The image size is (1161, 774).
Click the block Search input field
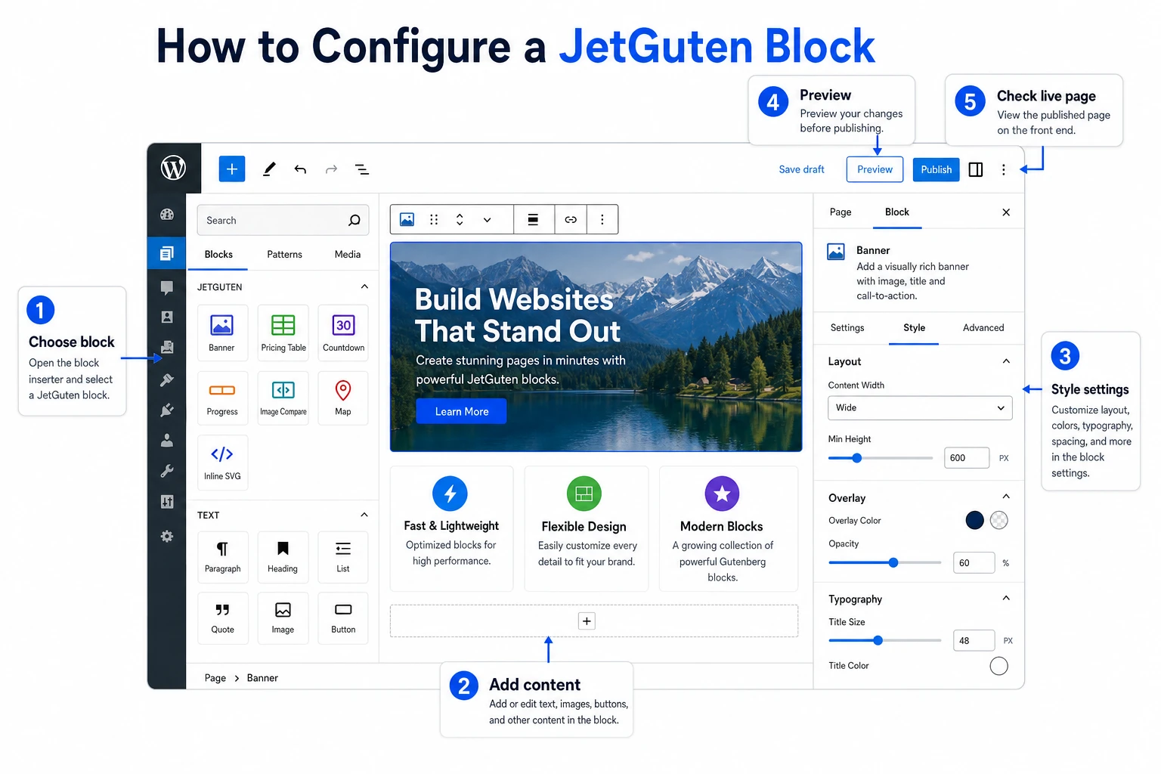pyautogui.click(x=283, y=220)
